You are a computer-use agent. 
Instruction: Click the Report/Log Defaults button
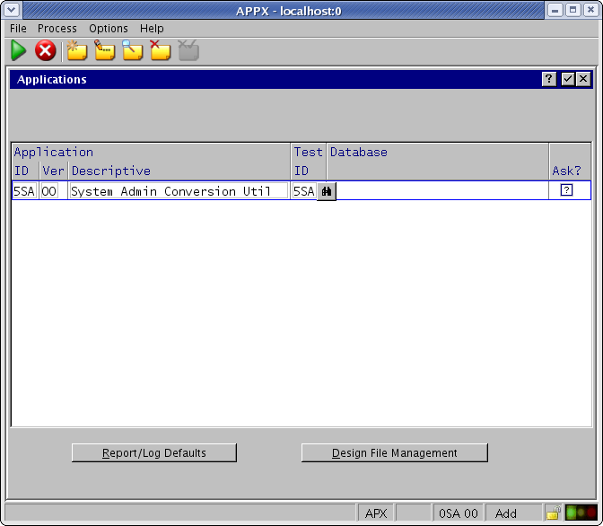[x=154, y=453]
